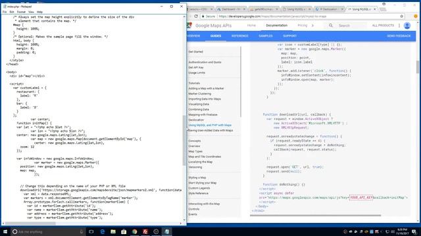This screenshot has width=421, height=236.
Task: Open the Style Reference sidebar link
Action: point(199,193)
